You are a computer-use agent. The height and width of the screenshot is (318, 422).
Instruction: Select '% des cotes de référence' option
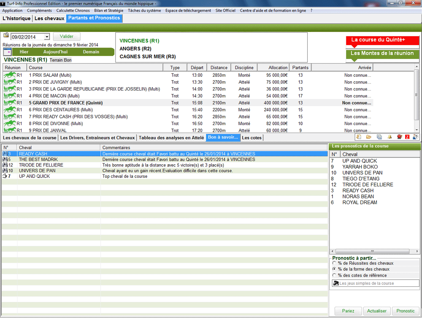[x=334, y=275]
